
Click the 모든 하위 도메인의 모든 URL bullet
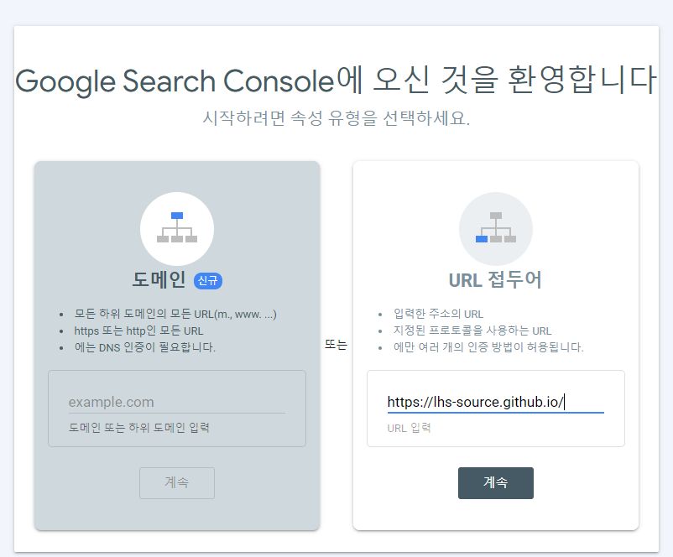pos(175,314)
